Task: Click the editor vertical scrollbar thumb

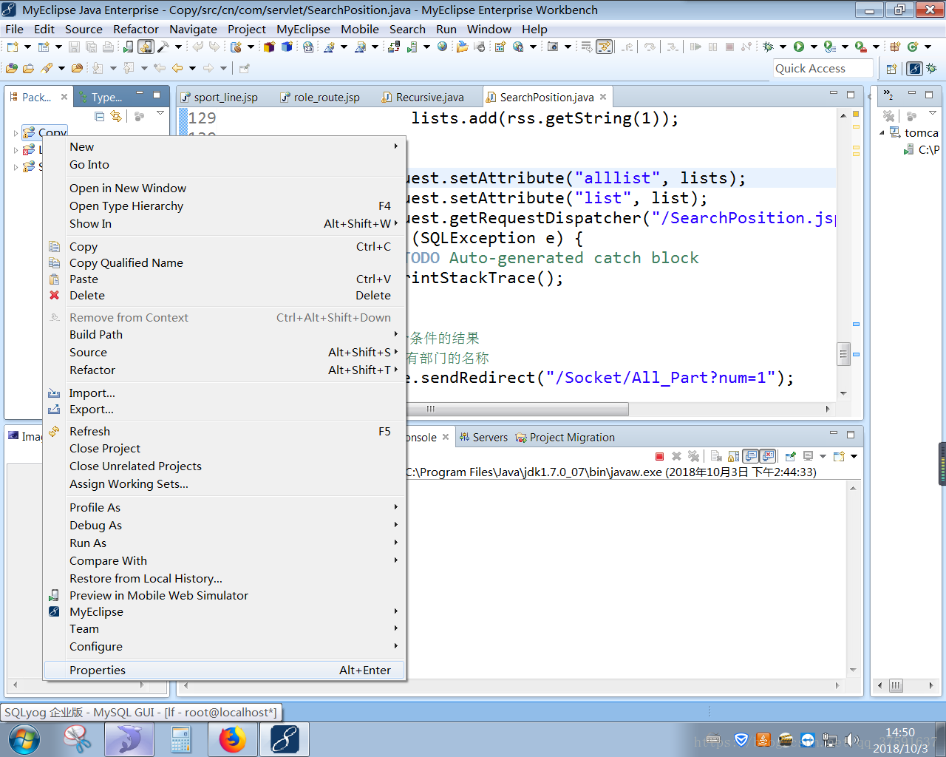Action: point(843,354)
